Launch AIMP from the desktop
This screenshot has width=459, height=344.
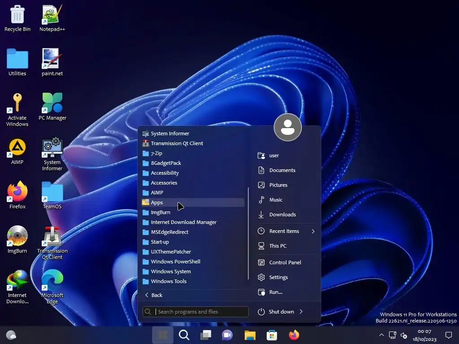pos(17,151)
